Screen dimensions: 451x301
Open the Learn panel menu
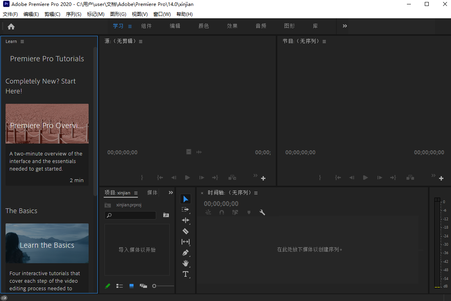22,41
